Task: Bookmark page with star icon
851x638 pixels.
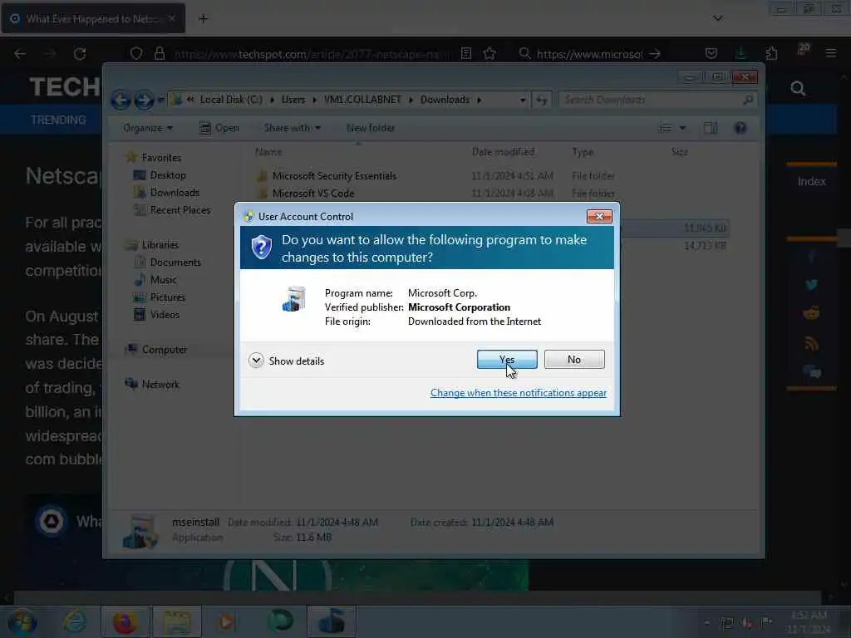Action: (489, 53)
